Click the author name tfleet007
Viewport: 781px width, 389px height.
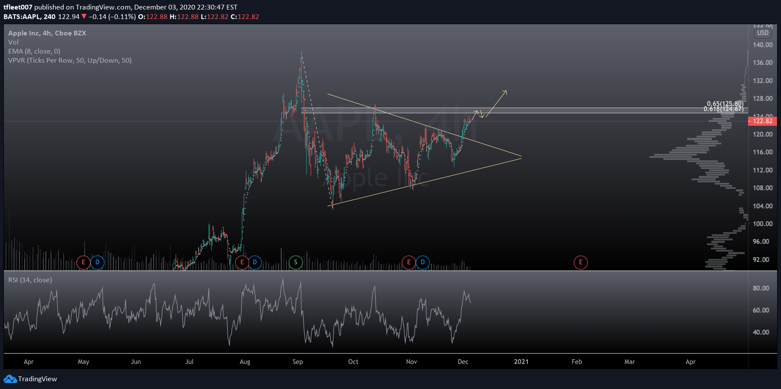[18, 7]
